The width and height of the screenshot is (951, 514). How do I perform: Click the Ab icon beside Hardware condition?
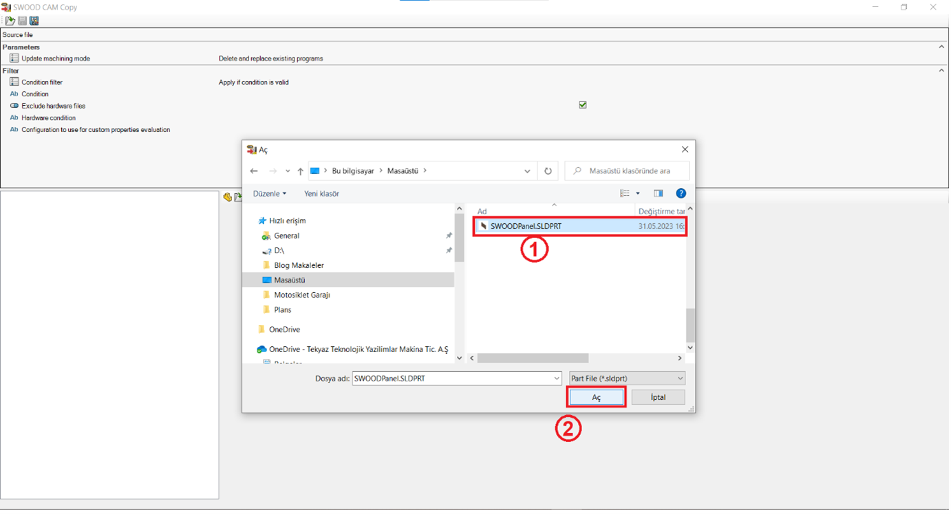pos(14,118)
